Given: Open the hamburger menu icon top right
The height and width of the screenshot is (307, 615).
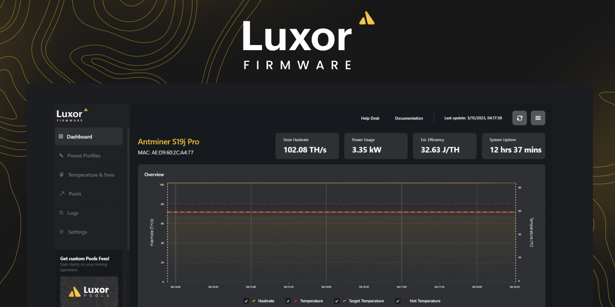Looking at the screenshot, I should click(538, 118).
